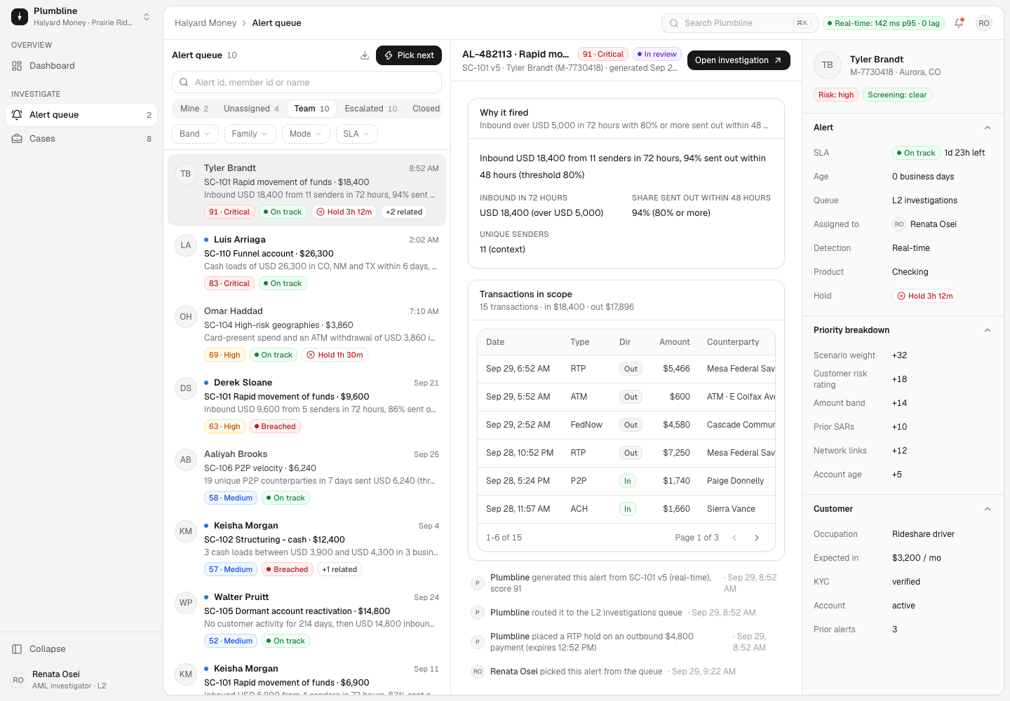
Task: Select the Team tab
Action: [311, 109]
